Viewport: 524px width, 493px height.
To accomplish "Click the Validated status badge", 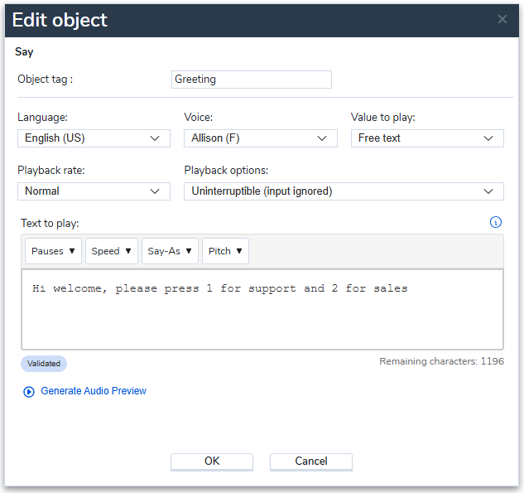I will [44, 363].
